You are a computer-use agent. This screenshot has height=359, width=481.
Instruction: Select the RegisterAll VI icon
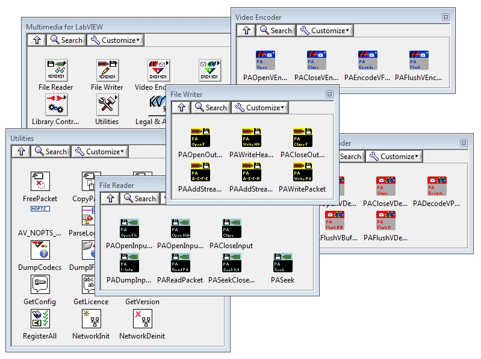40,319
